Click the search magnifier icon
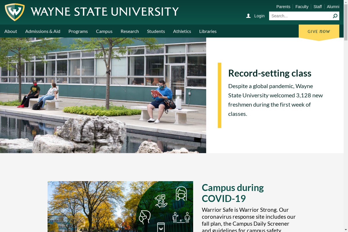This screenshot has width=348, height=232. (x=335, y=16)
